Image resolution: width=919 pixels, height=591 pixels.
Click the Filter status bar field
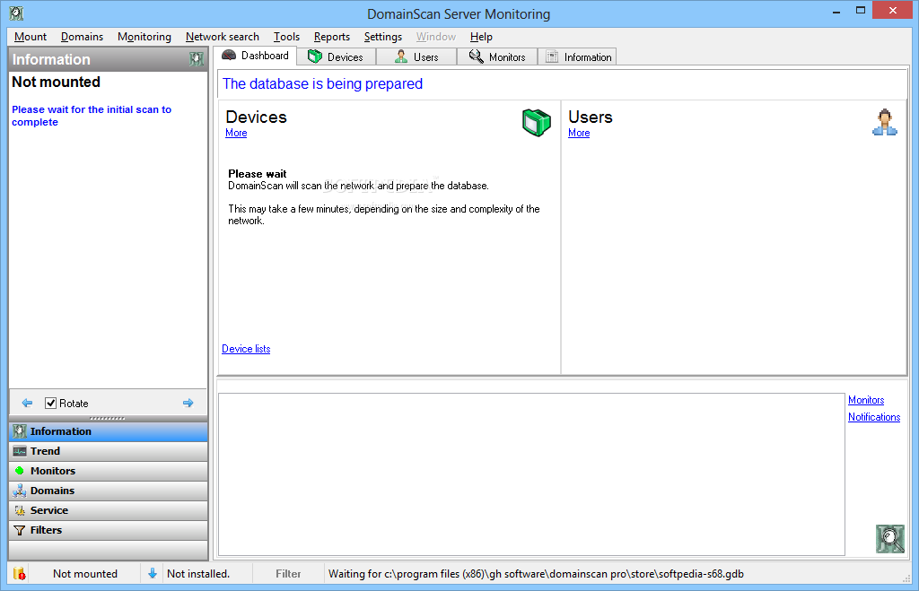[x=288, y=573]
